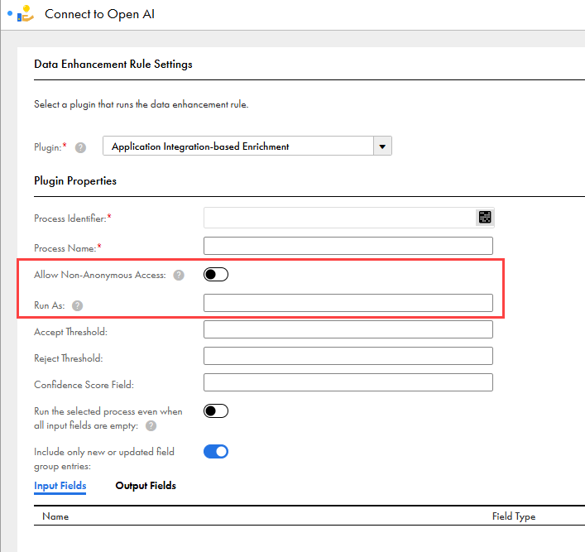This screenshot has height=552, width=585.
Task: Focus the Reject Threshold field
Action: pyautogui.click(x=348, y=356)
